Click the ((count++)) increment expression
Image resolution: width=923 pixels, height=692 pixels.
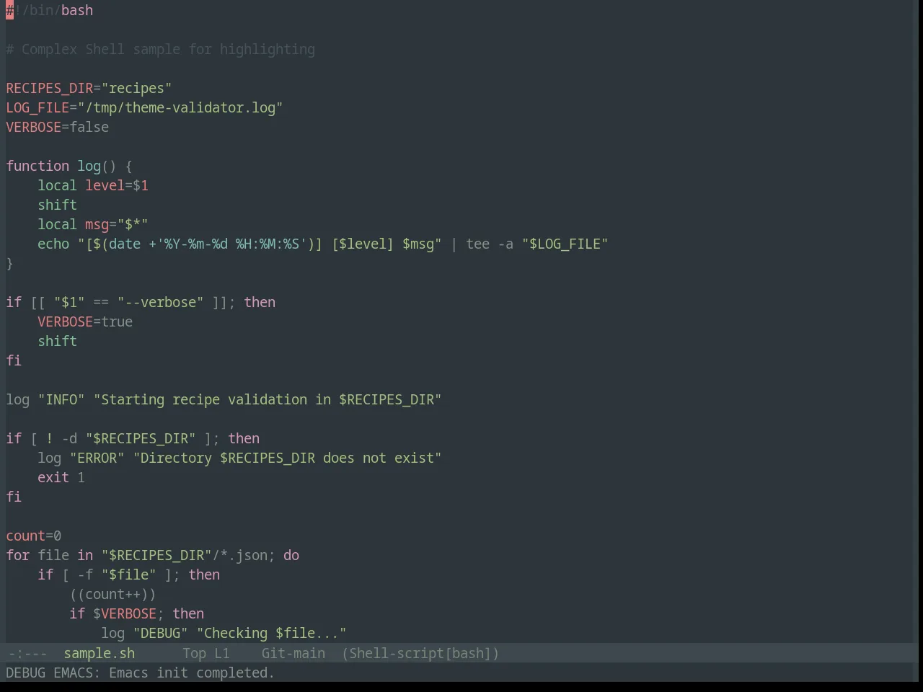pos(113,594)
